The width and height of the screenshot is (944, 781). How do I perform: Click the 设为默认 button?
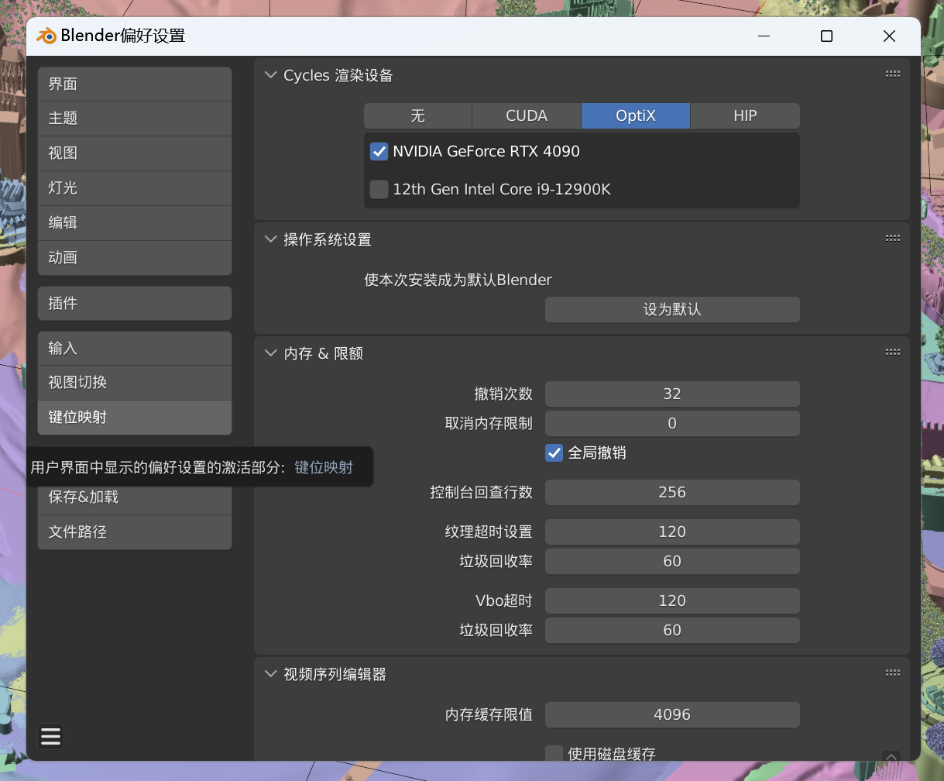click(672, 309)
